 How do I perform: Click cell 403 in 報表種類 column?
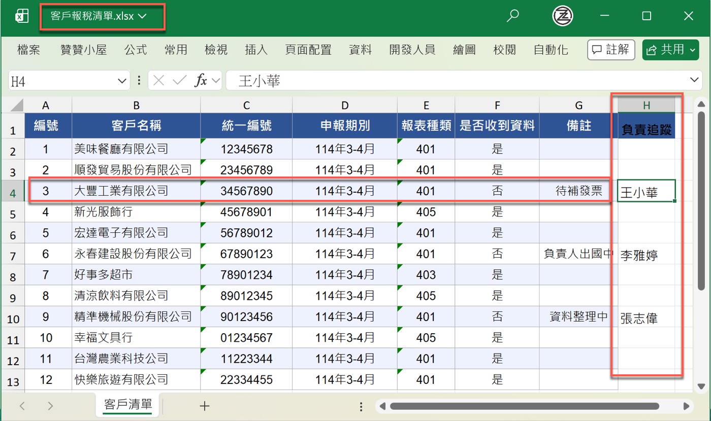426,275
